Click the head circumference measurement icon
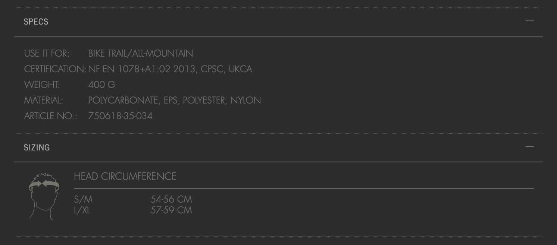 tap(44, 196)
